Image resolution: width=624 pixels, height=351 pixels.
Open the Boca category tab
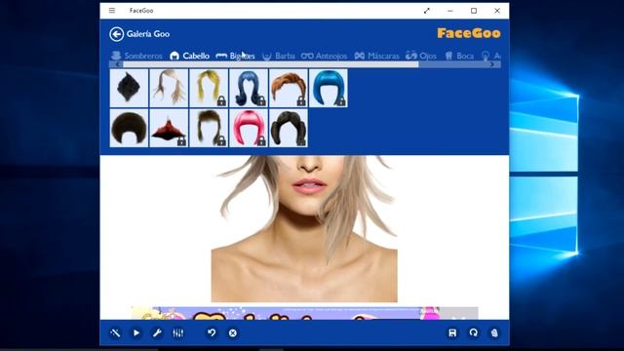click(459, 56)
